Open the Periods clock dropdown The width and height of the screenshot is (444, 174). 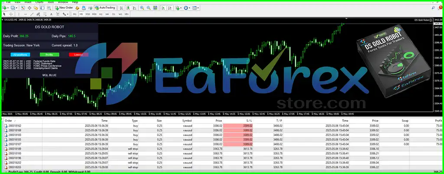tap(189, 8)
